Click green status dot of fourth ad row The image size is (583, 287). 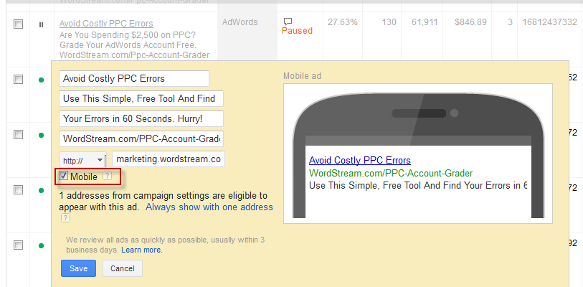coord(42,191)
